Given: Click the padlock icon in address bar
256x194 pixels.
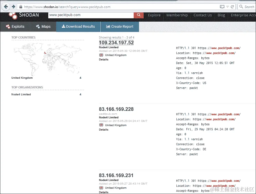Looking at the screenshot, I should pyautogui.click(x=21, y=7).
